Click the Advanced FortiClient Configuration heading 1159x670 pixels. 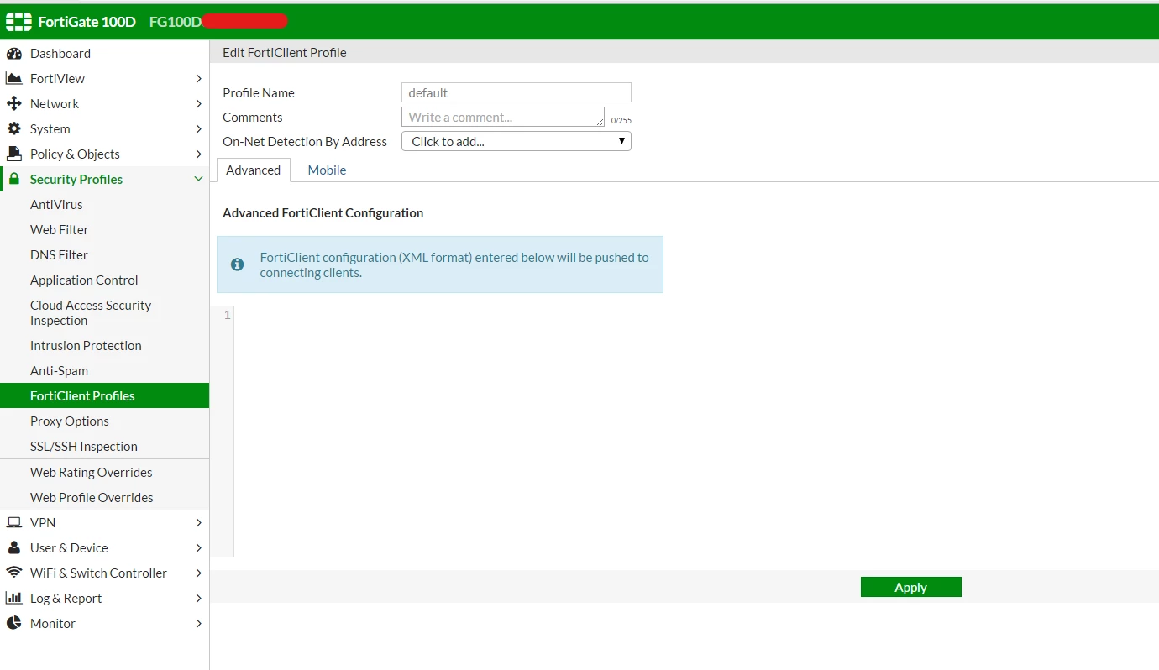(x=323, y=213)
